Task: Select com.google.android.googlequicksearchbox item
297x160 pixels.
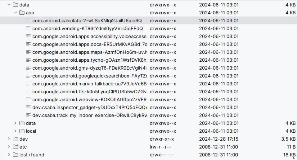Action: coord(90,76)
